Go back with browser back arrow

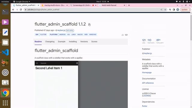(x=13, y=10)
